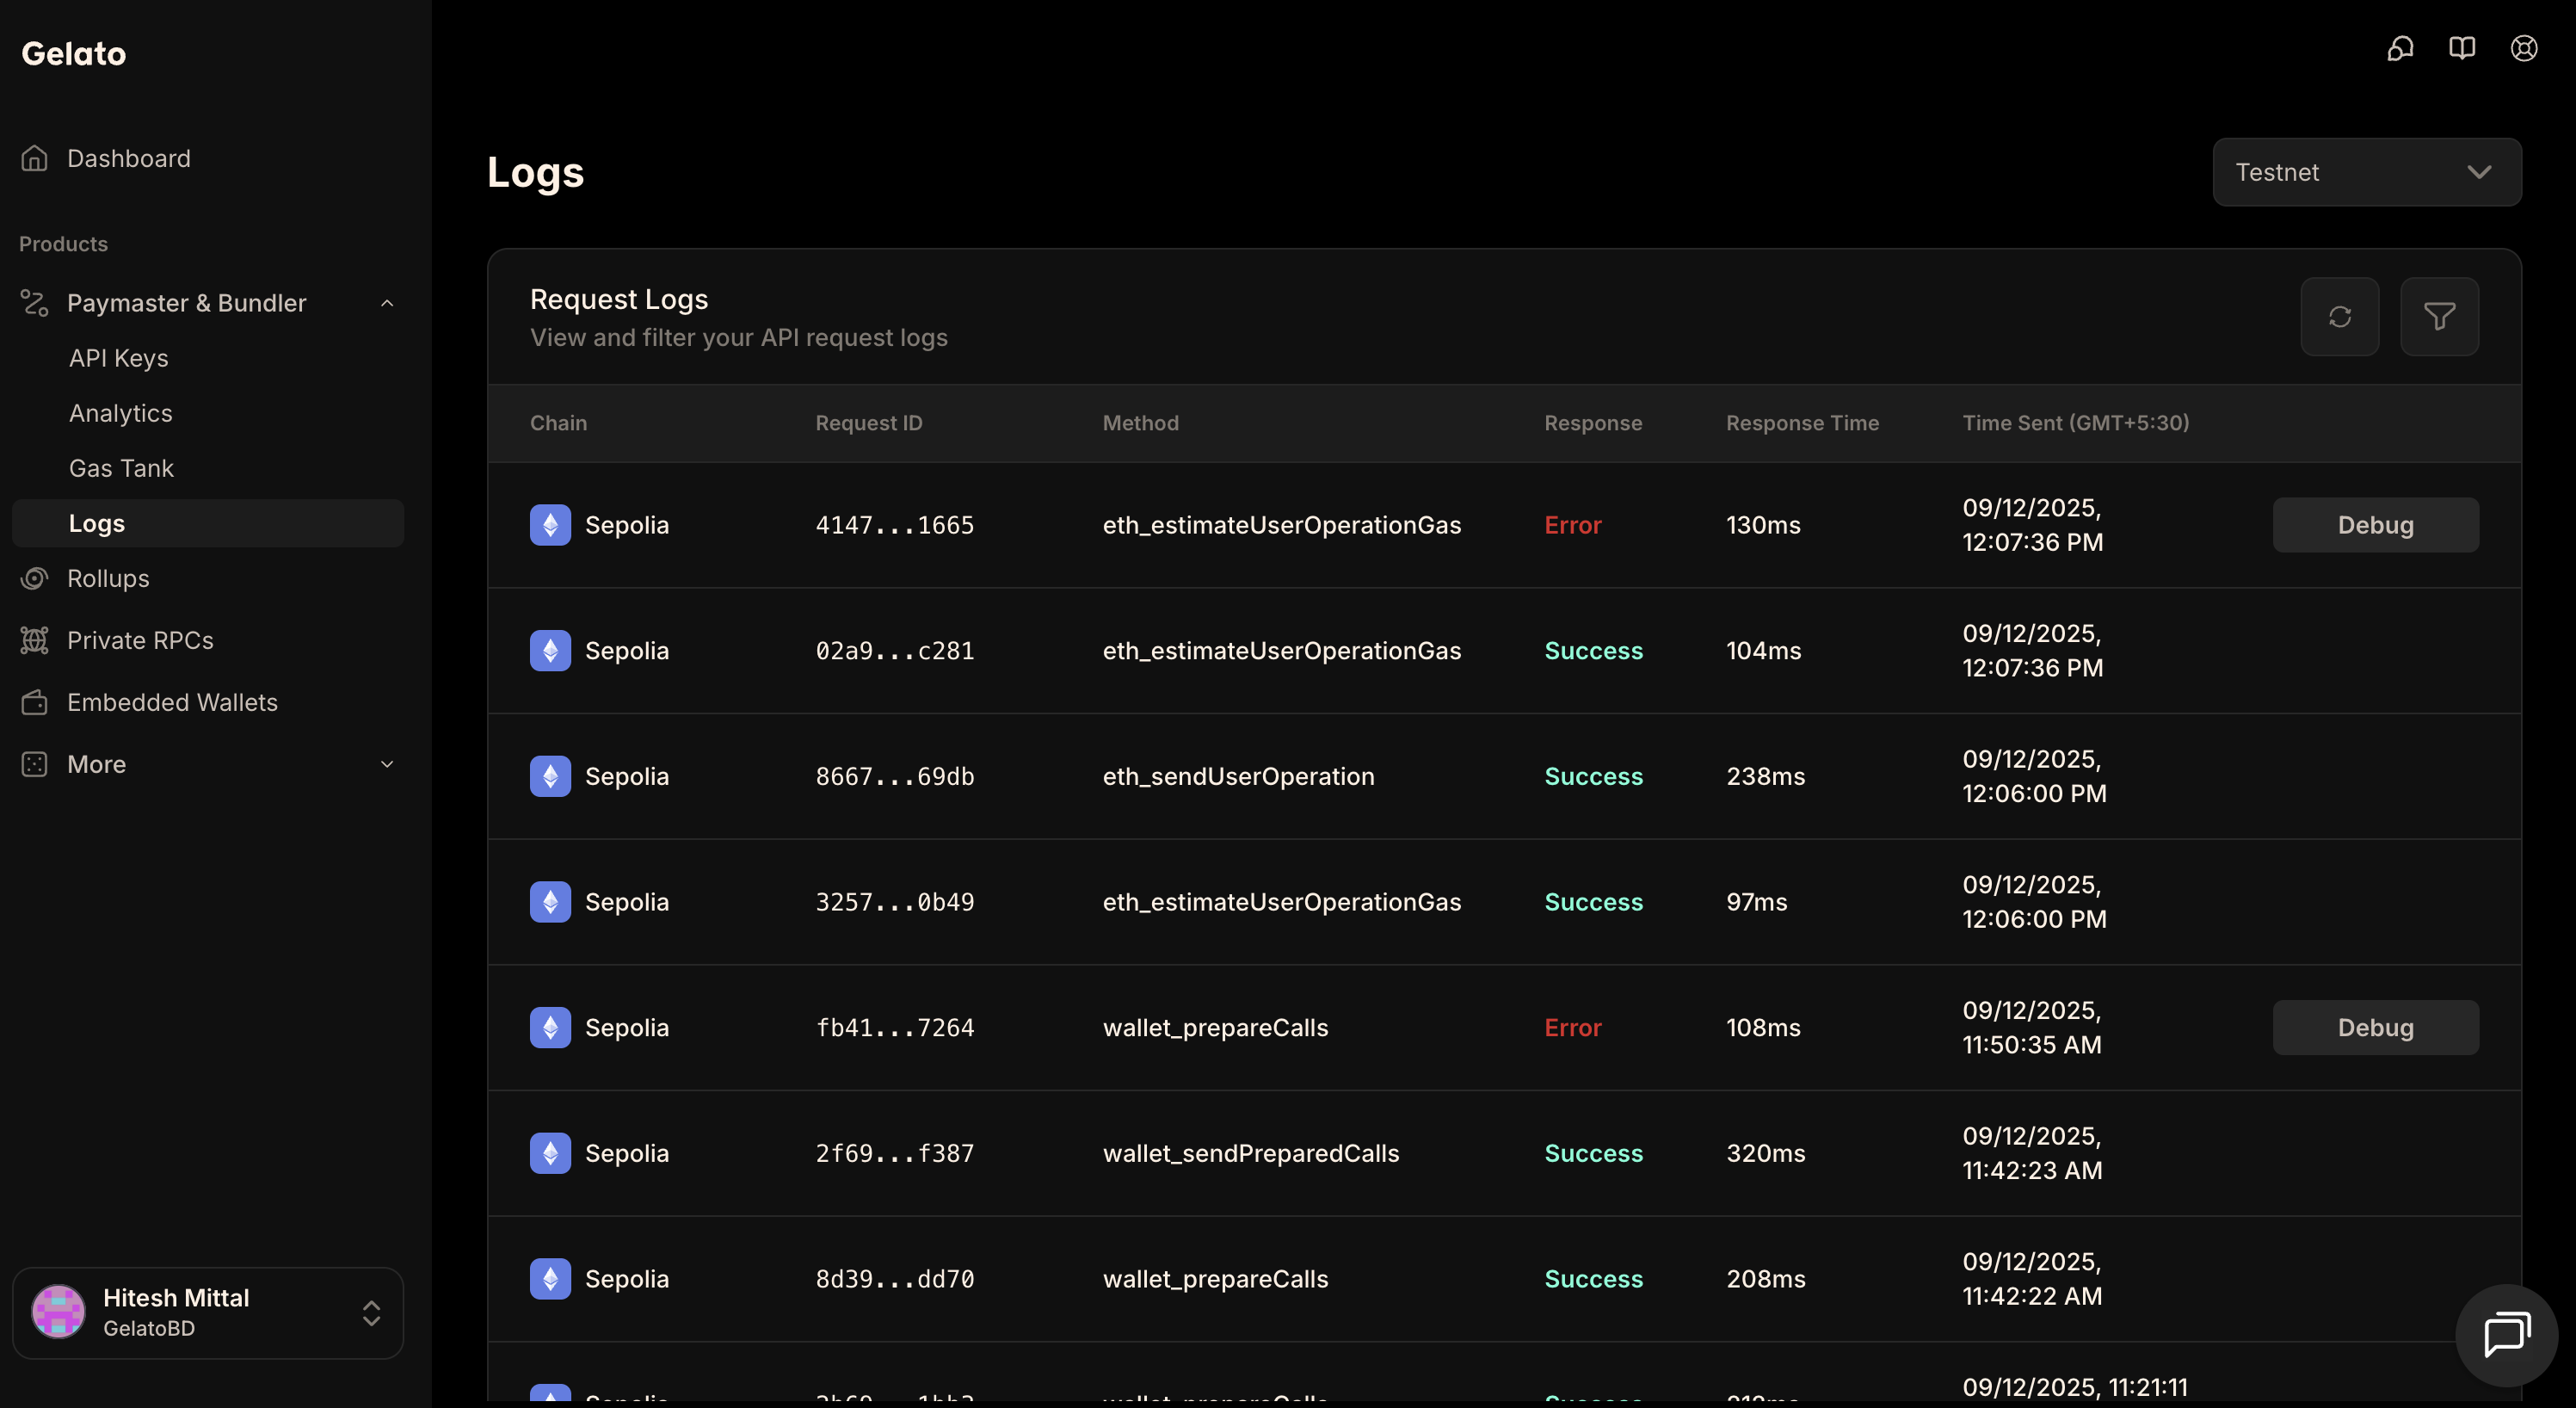Expand the More section chevron
Image resolution: width=2576 pixels, height=1408 pixels.
pyautogui.click(x=387, y=764)
